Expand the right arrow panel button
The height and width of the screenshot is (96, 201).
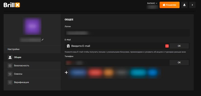(x=192, y=5)
